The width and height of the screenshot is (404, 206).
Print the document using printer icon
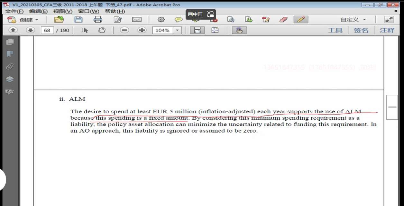click(98, 20)
